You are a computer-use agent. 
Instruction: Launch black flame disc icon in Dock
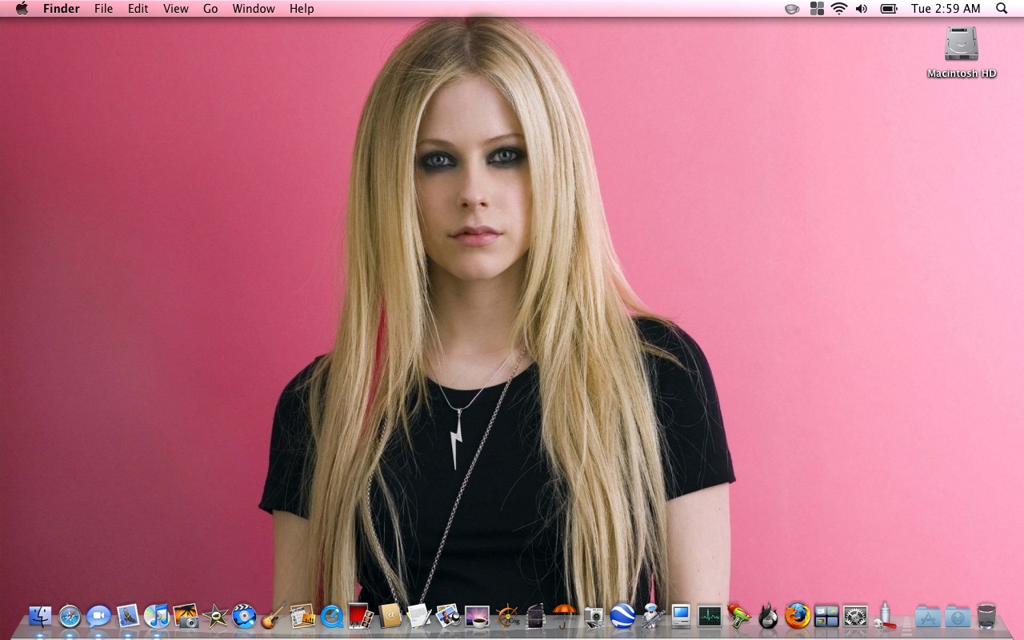[x=768, y=616]
